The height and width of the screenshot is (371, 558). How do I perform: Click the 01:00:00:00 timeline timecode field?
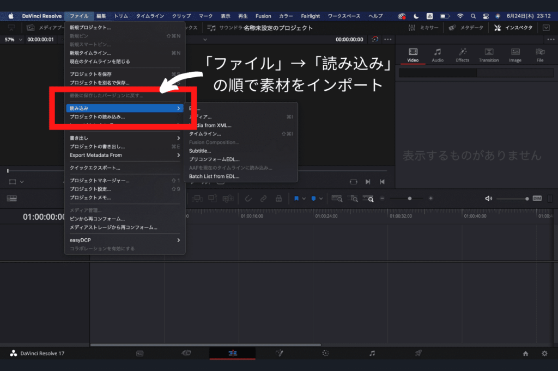pos(44,217)
